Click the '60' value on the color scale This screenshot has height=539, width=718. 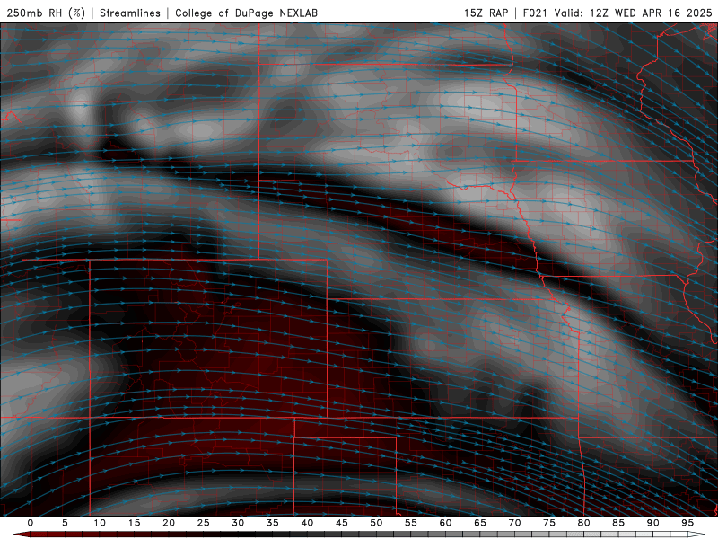tap(445, 523)
